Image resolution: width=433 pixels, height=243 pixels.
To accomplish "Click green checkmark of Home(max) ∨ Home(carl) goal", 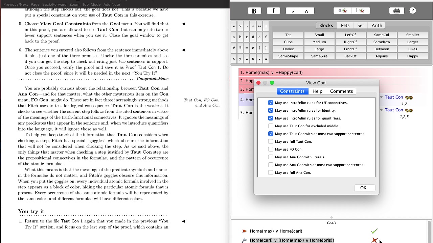I will click(x=374, y=231).
